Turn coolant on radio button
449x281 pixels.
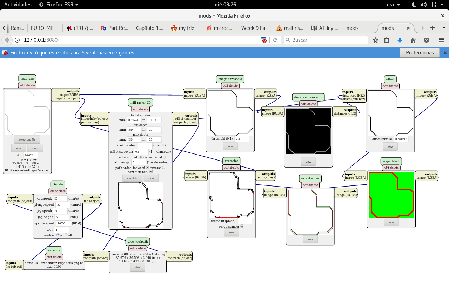(x=58, y=235)
